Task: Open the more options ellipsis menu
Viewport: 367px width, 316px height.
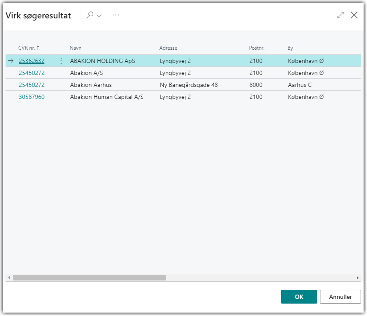Action: tap(116, 15)
